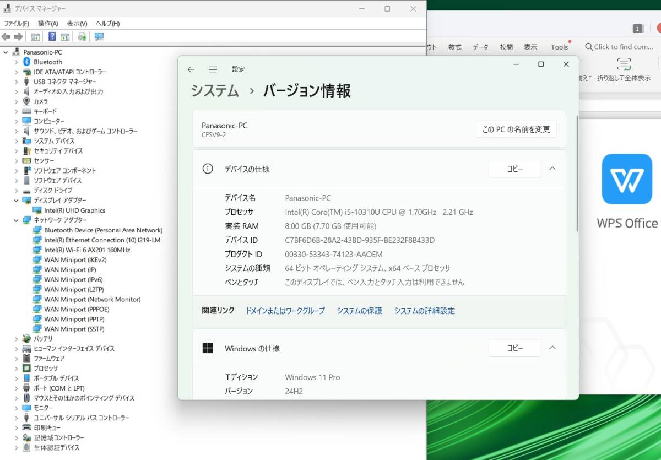
Task: Click the WPS Office blue logo
Action: pyautogui.click(x=627, y=179)
